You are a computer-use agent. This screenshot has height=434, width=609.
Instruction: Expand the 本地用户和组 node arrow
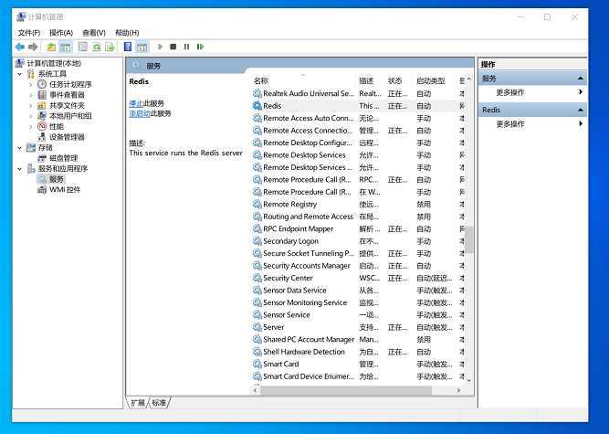tap(31, 116)
